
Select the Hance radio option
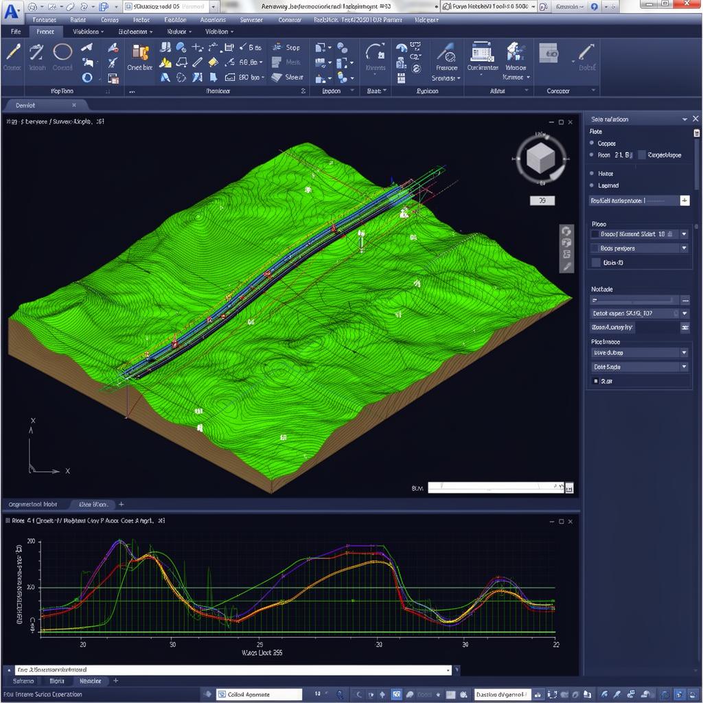tap(592, 173)
